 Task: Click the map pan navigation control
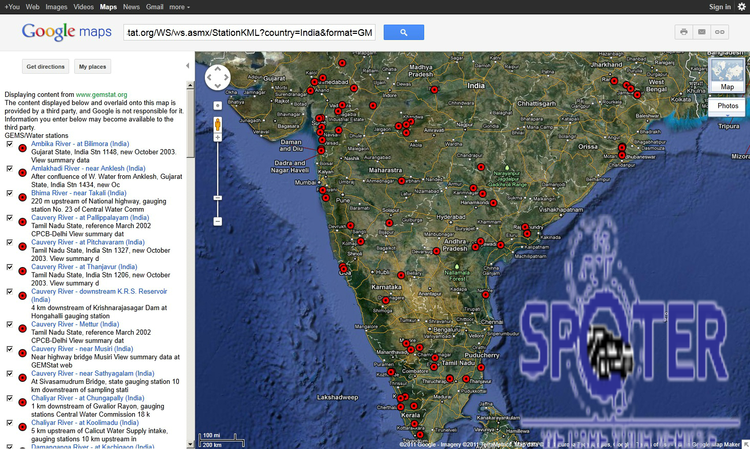(218, 78)
